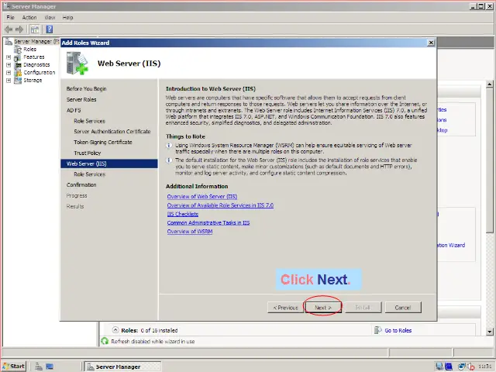
Task: Click the Forward arrow in Server Manager toolbar
Action: point(19,29)
